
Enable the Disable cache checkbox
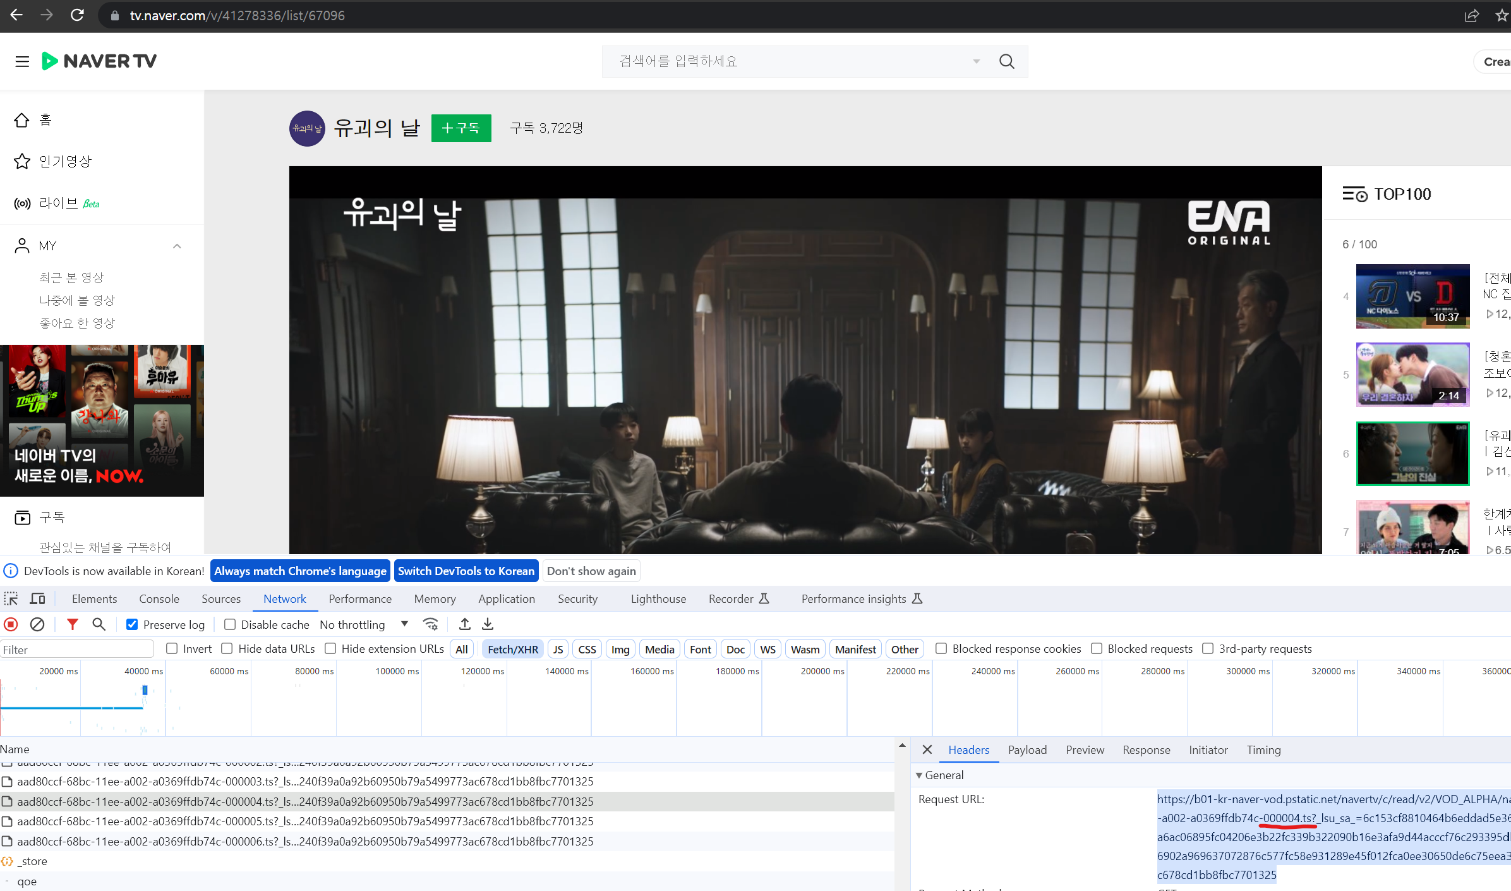[230, 624]
